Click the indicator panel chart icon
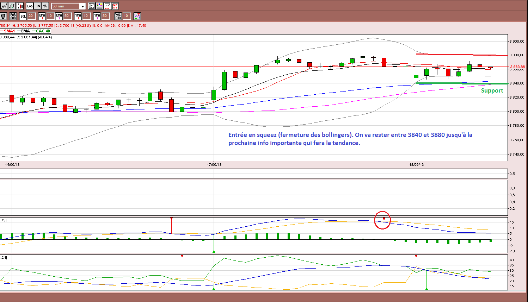The image size is (528, 302). (107, 6)
